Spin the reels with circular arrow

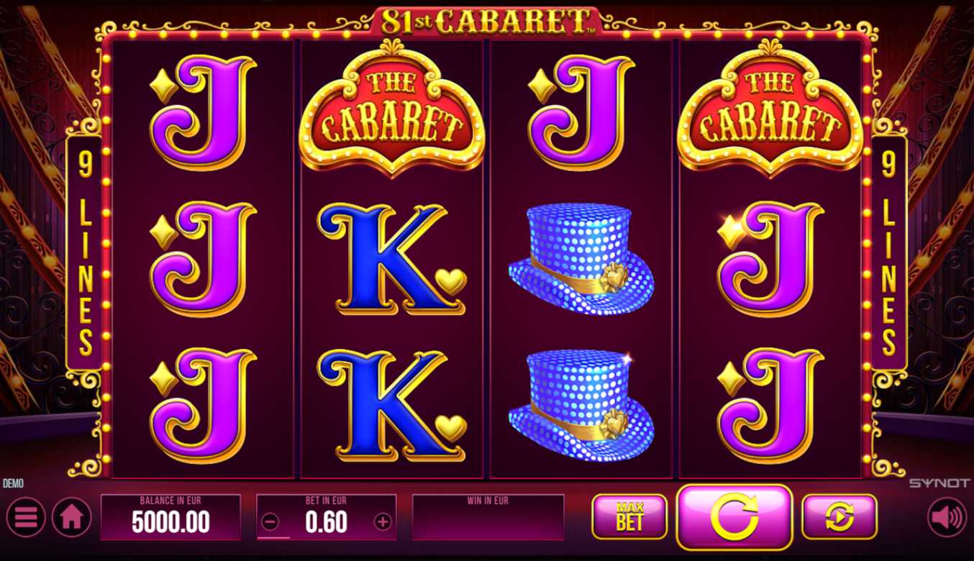click(x=734, y=516)
